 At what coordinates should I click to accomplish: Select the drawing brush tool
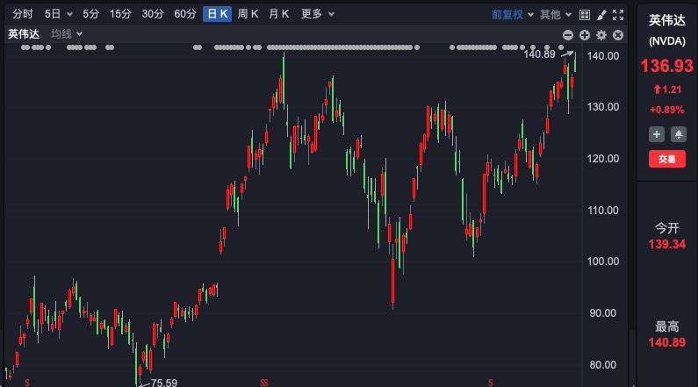click(x=602, y=14)
